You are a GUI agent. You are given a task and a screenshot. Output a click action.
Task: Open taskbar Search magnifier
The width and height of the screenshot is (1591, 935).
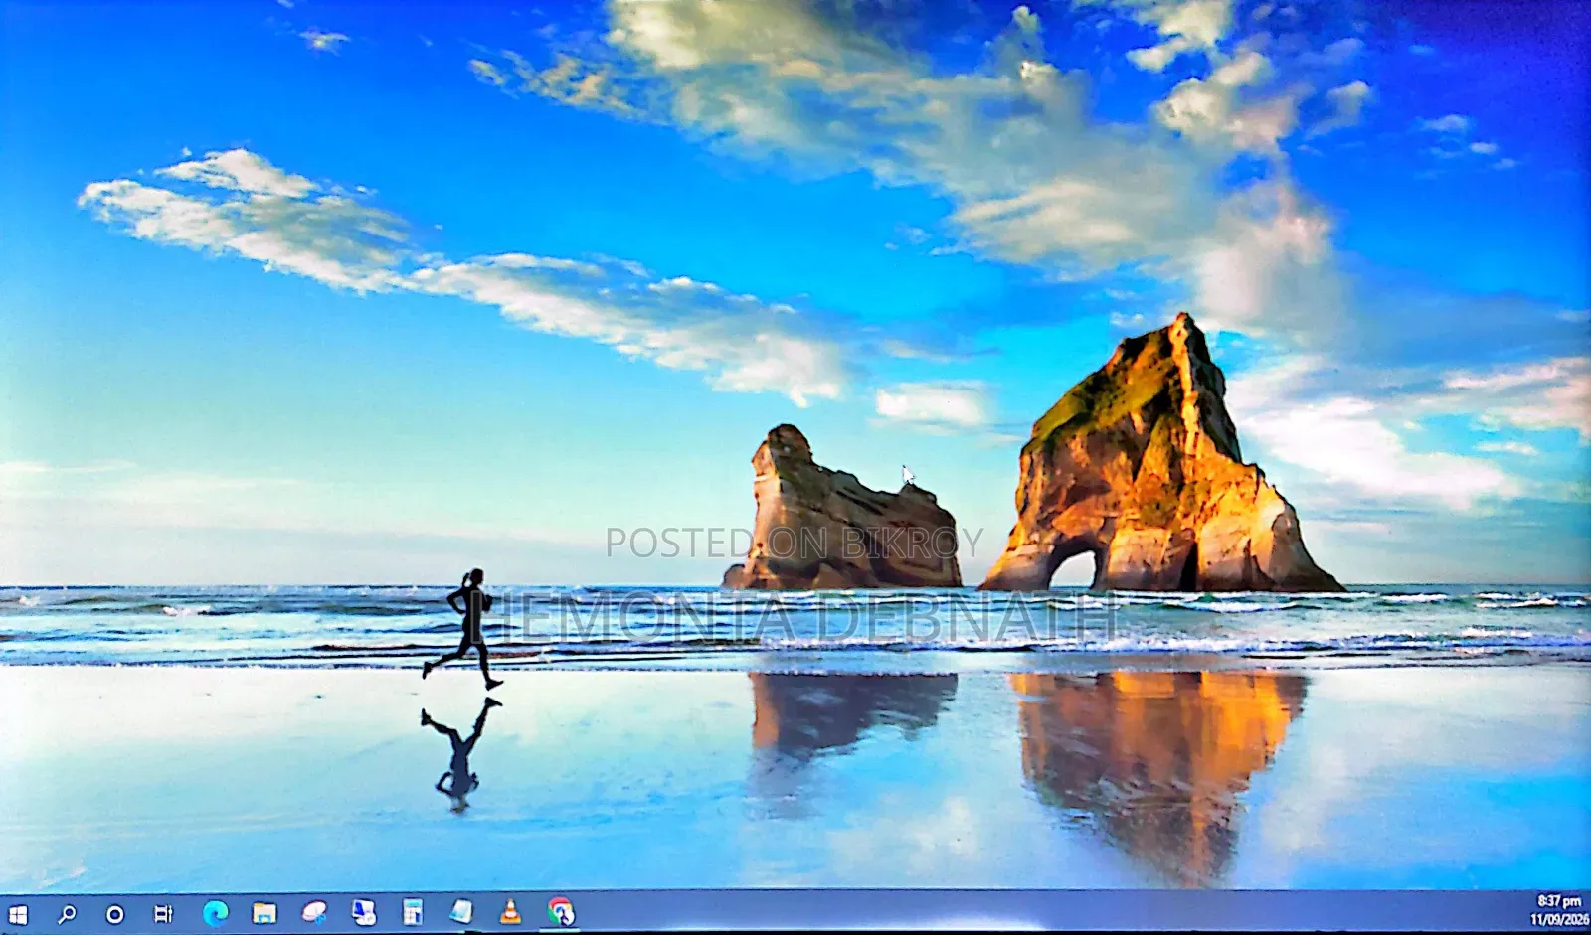pos(67,913)
